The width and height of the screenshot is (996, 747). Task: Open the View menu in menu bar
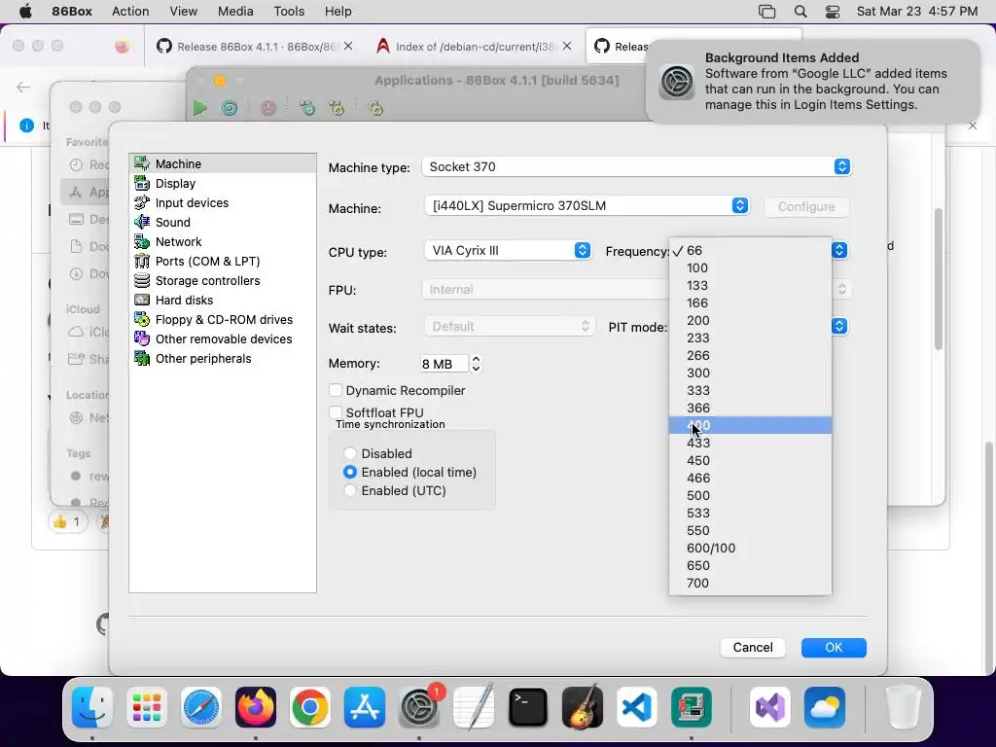click(184, 12)
